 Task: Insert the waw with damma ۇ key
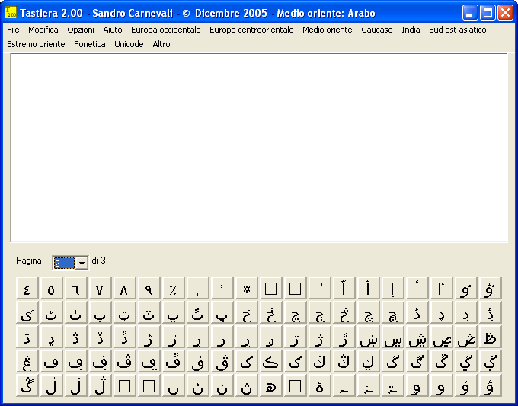click(x=491, y=385)
